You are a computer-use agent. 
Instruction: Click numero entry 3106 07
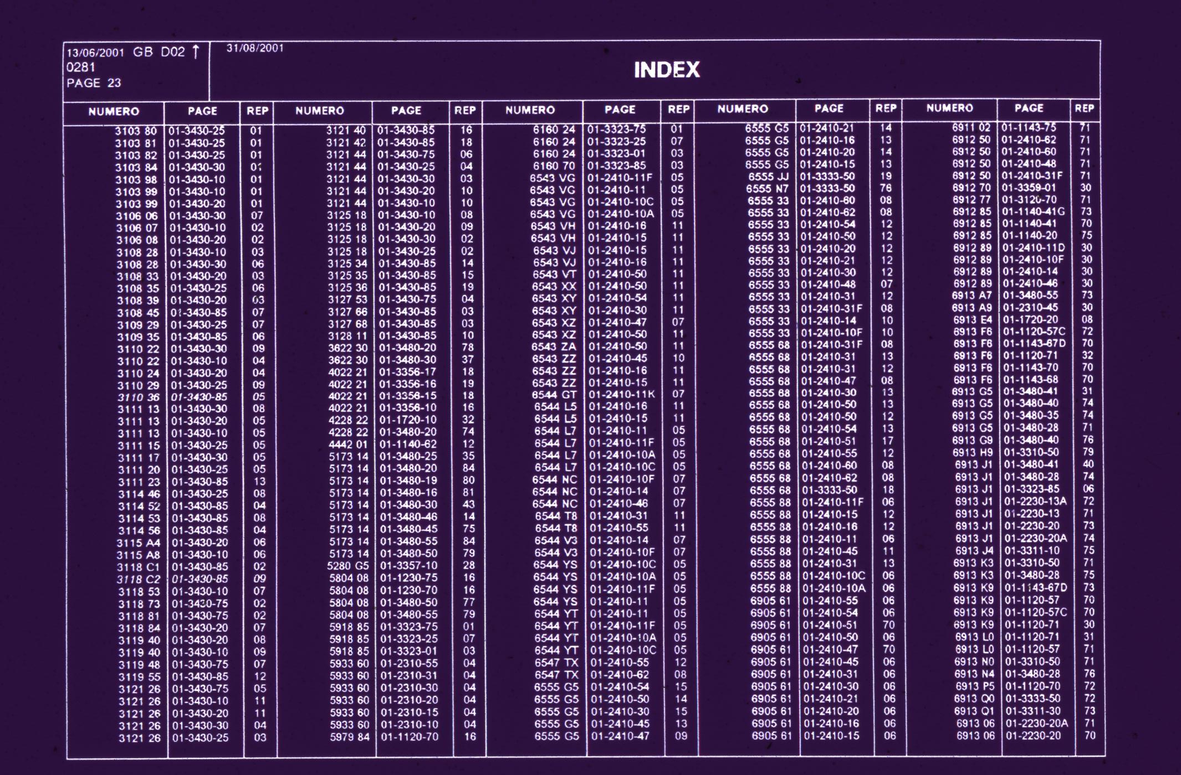(x=137, y=228)
